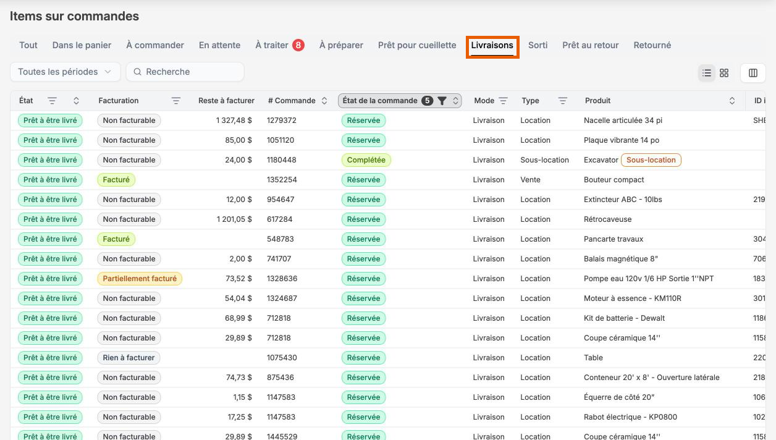Click order number 1279372
The image size is (776, 440).
[282, 121]
